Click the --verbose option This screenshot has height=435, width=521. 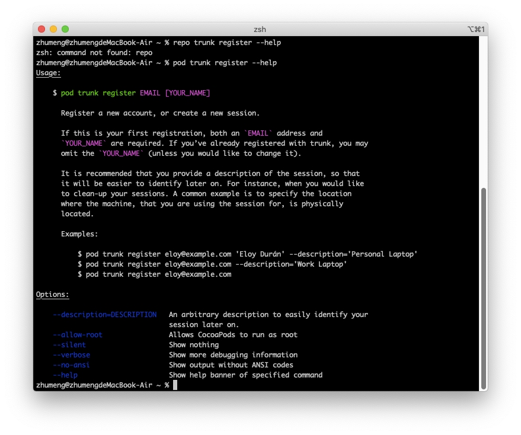pos(71,355)
